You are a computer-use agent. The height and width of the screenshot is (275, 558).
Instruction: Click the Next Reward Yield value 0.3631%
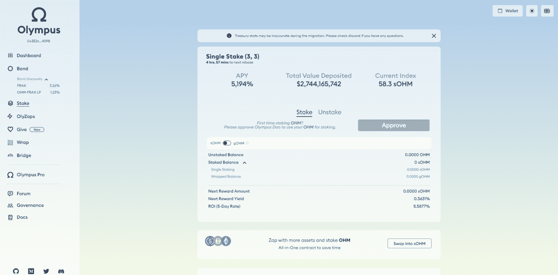coord(422,199)
